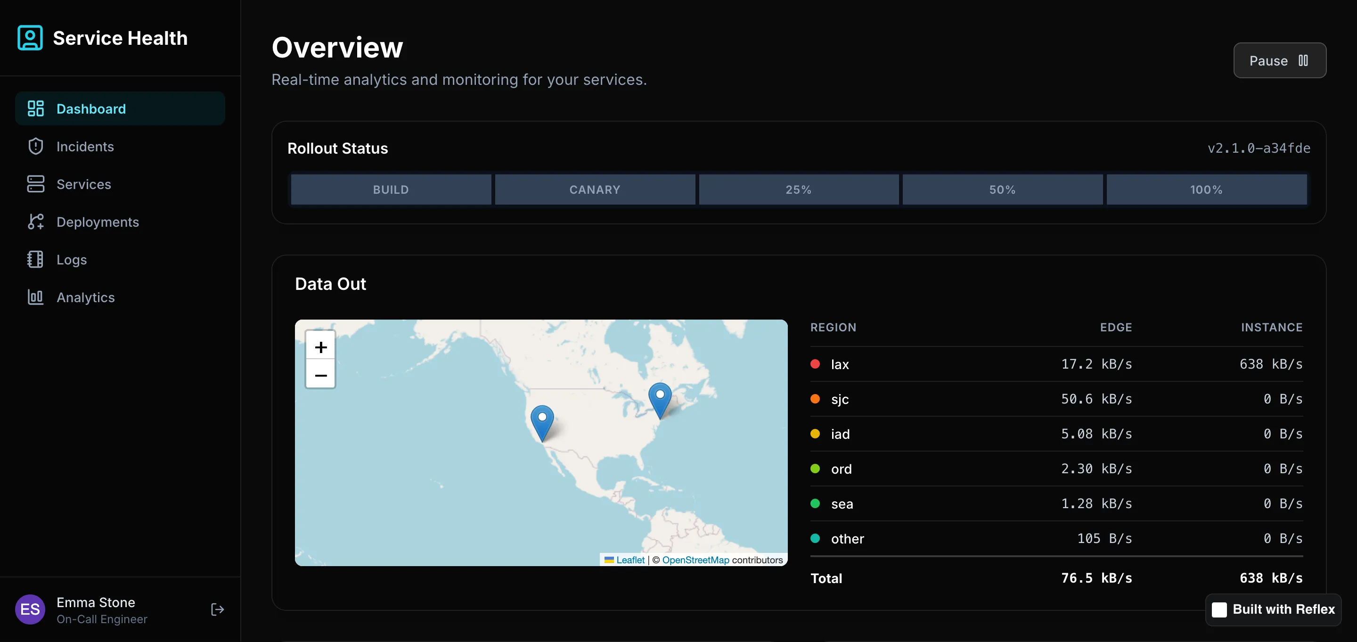Zoom in on the map
The image size is (1357, 642).
pyautogui.click(x=320, y=347)
